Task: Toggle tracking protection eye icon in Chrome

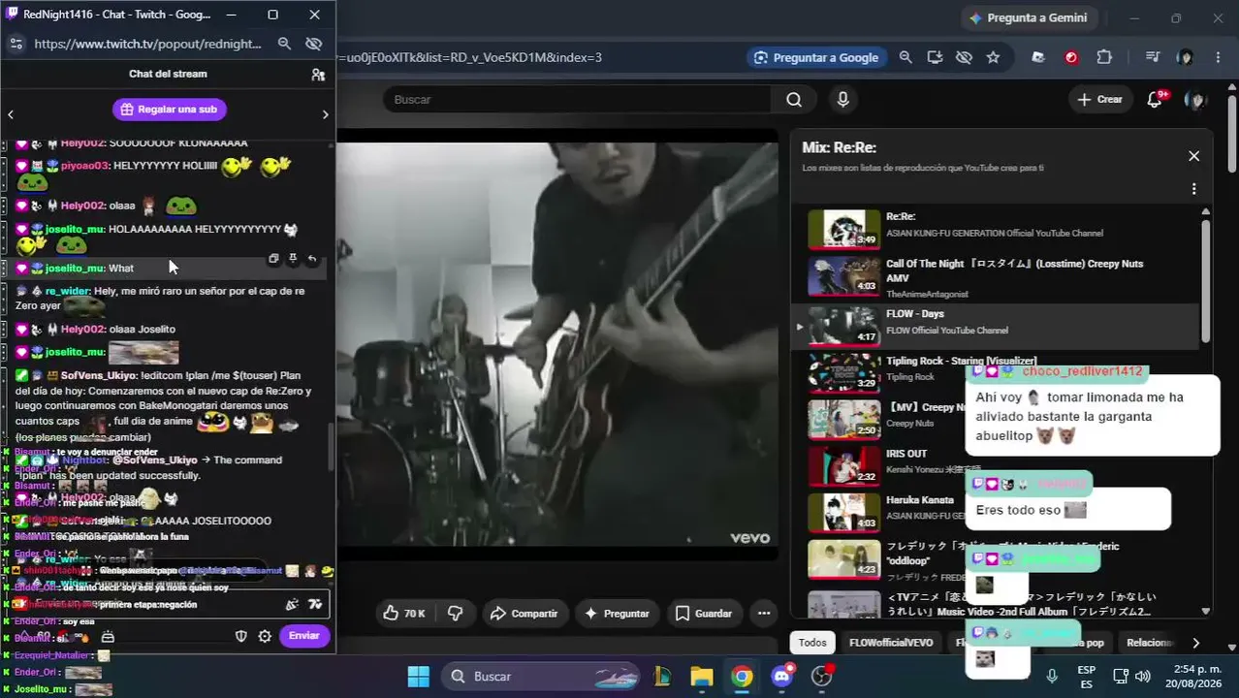Action: (x=964, y=57)
